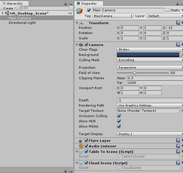183x173 pixels.
Task: Toggle the Hierarchy panel lock icon
Action: 65,4
